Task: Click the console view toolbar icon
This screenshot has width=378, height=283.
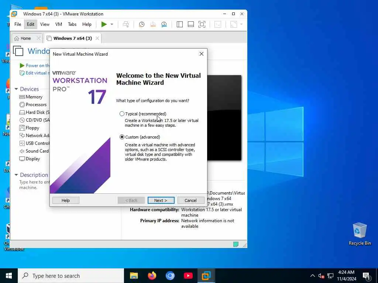Action: (x=218, y=24)
